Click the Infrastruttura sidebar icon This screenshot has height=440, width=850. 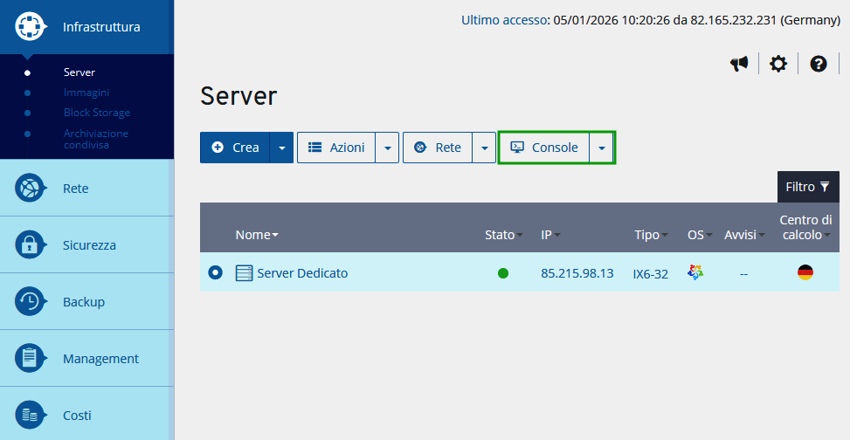(x=31, y=27)
